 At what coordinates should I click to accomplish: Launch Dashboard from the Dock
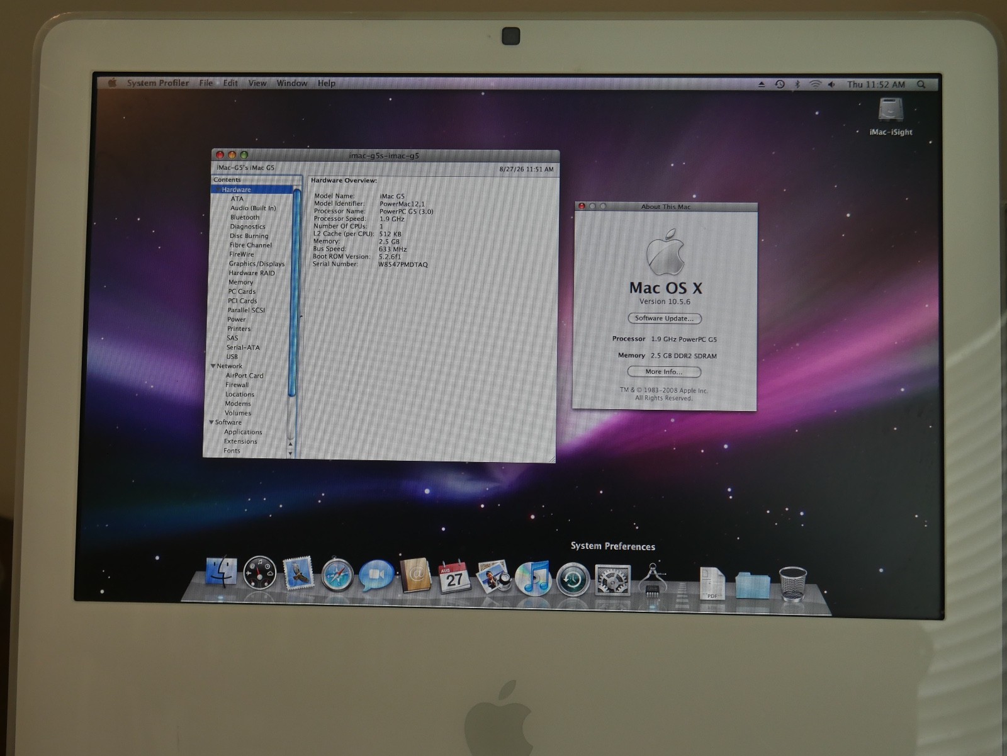pyautogui.click(x=259, y=573)
